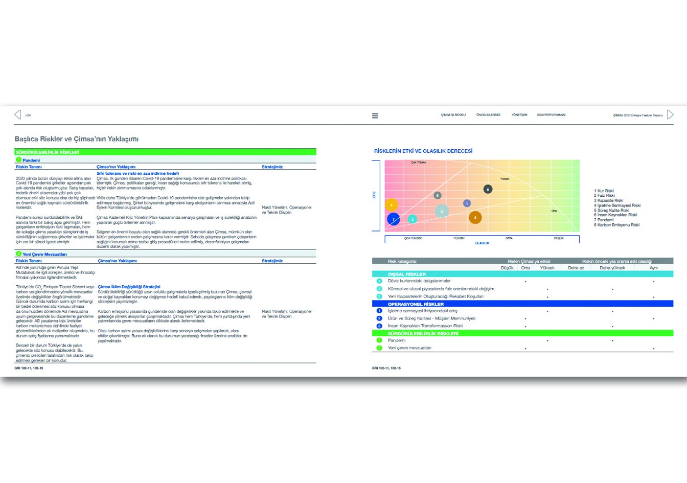The height and width of the screenshot is (483, 687).
Task: Click the Döviz kurlarındaki dalgalanmalar row
Action: (x=522, y=281)
